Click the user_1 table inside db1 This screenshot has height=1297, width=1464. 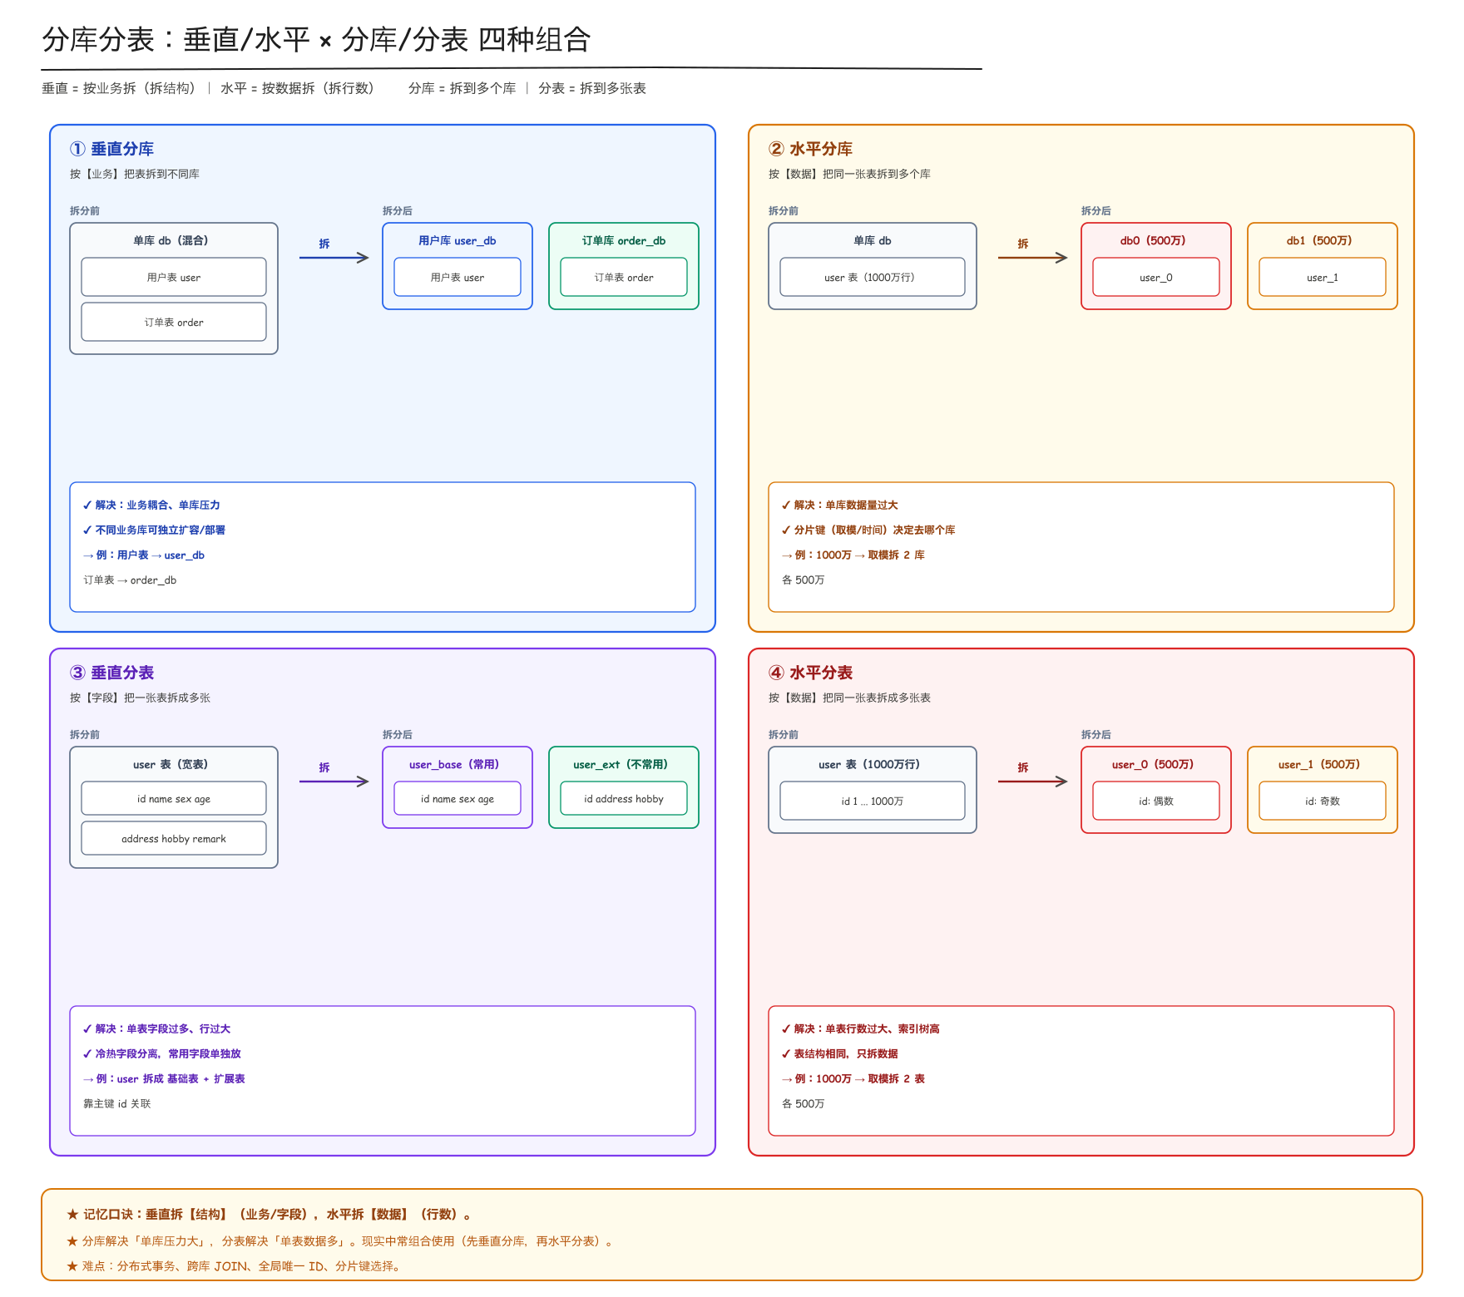1323,277
